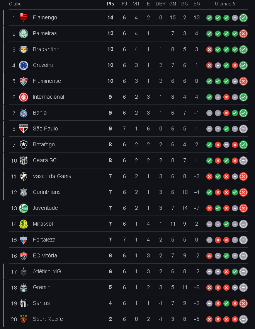Open the Bragantino team link

[x=46, y=49]
